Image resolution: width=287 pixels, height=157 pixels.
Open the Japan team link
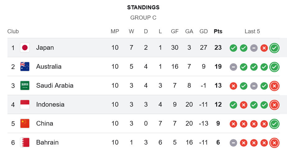click(45, 48)
